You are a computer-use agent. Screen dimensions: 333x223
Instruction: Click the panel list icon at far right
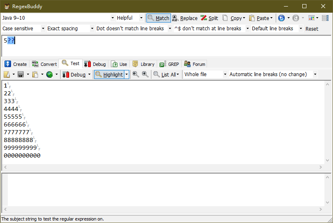[x=325, y=18]
